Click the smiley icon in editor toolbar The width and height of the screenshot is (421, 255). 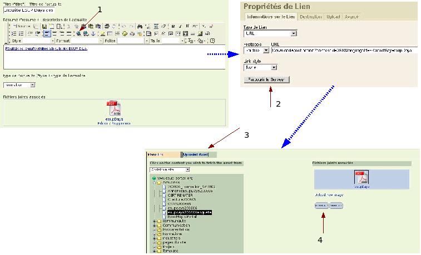click(x=125, y=33)
